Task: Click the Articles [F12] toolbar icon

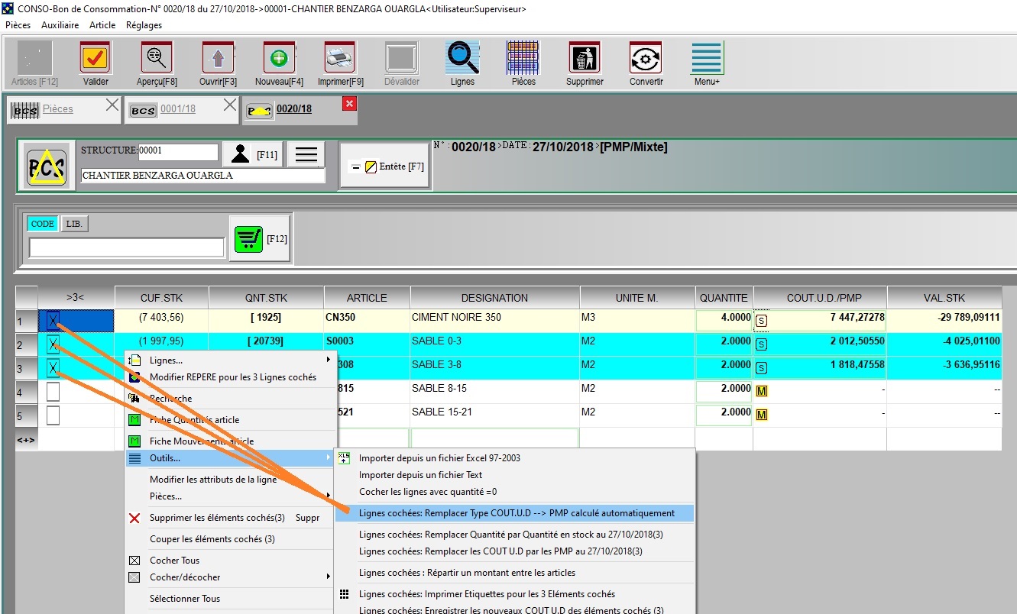Action: [34, 58]
